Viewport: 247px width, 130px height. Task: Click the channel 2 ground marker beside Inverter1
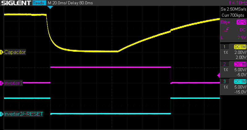(x=2, y=83)
